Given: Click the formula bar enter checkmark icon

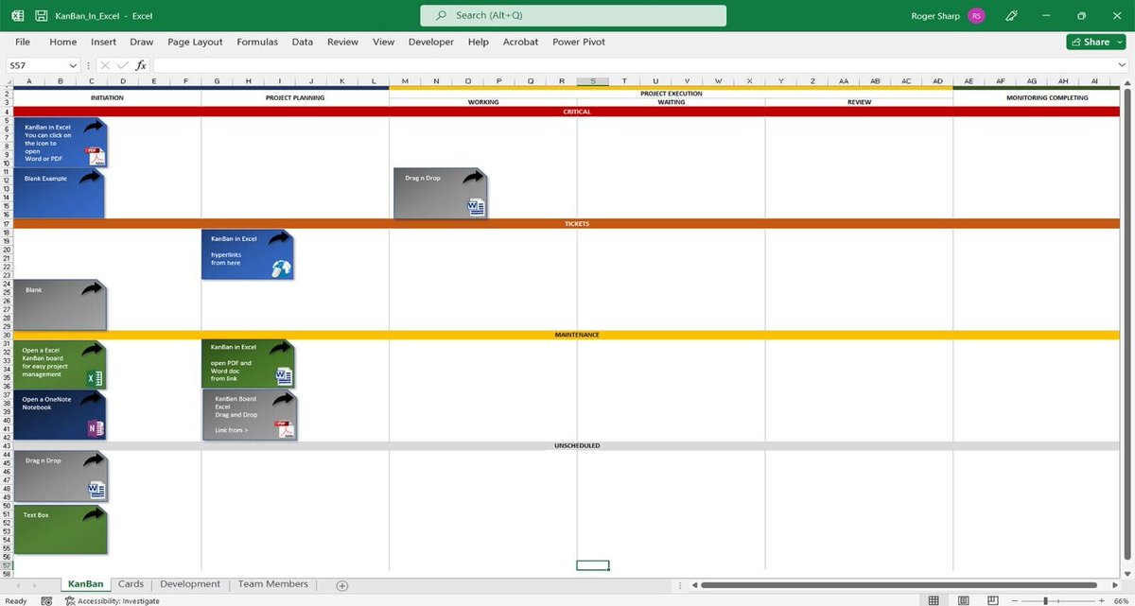Looking at the screenshot, I should [123, 65].
